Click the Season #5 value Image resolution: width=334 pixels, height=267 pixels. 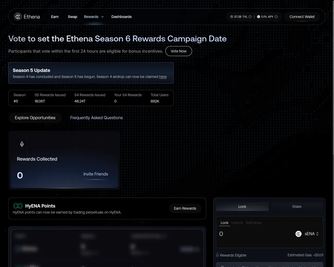(16, 101)
